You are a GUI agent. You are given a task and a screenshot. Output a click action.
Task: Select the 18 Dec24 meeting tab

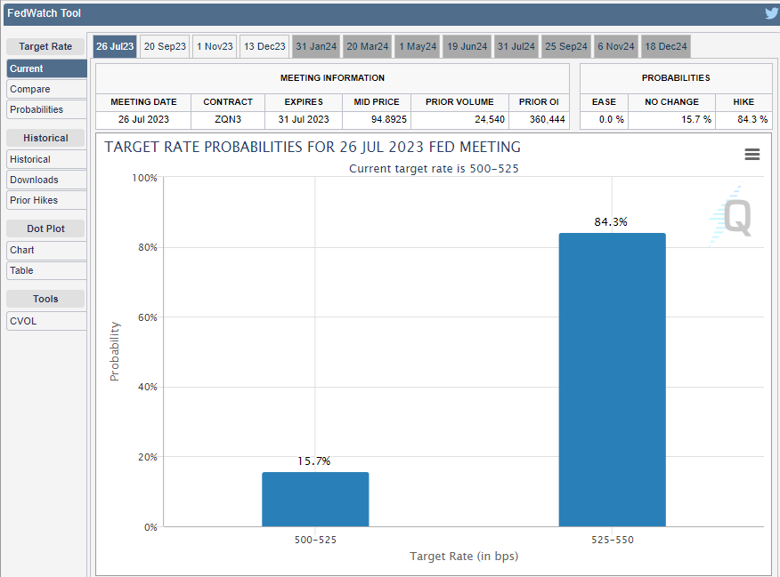point(664,46)
